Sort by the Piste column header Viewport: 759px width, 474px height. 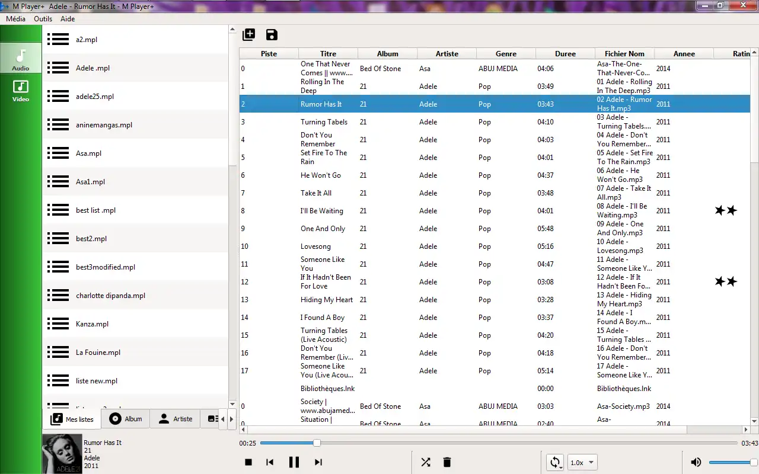pos(269,53)
